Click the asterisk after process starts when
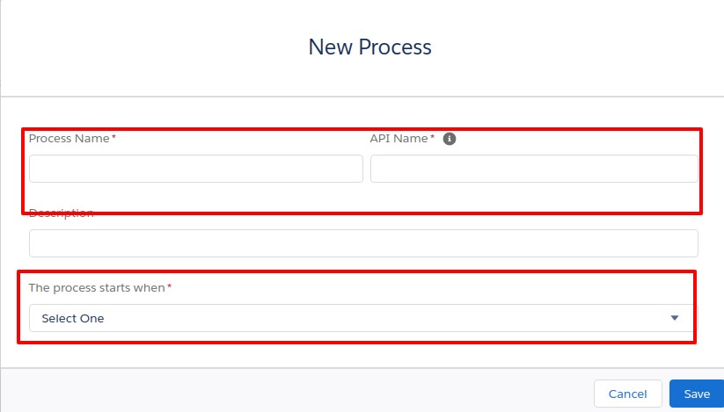 [x=169, y=287]
